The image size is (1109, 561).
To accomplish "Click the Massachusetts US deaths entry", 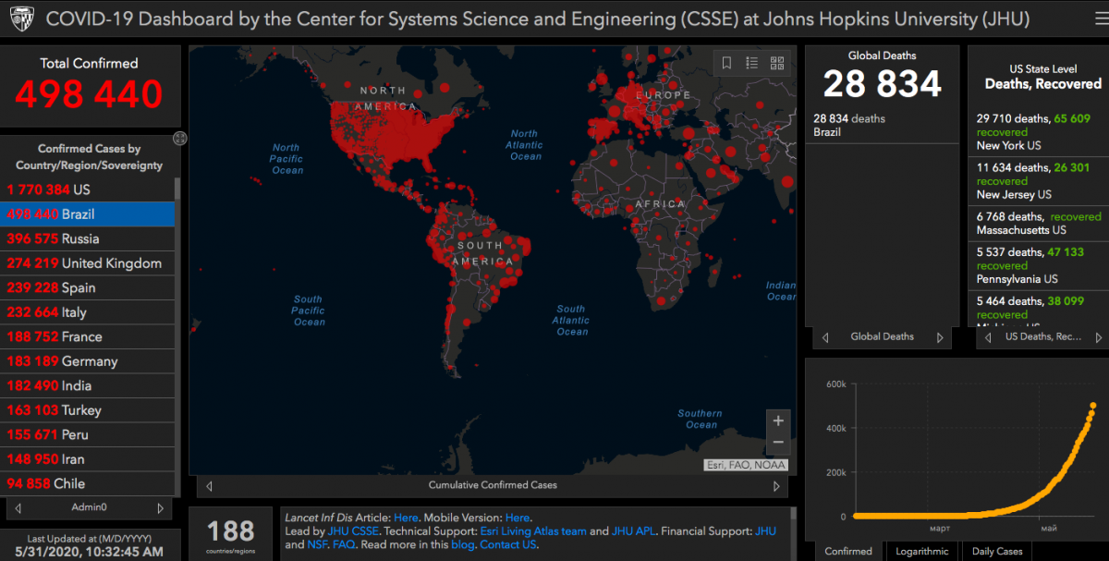I will pos(1038,223).
